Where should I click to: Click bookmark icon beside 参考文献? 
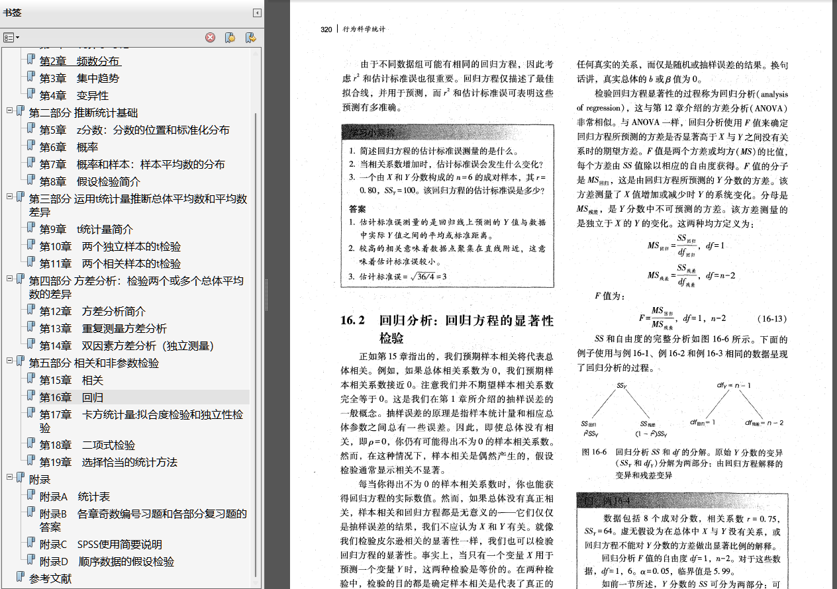[x=21, y=578]
